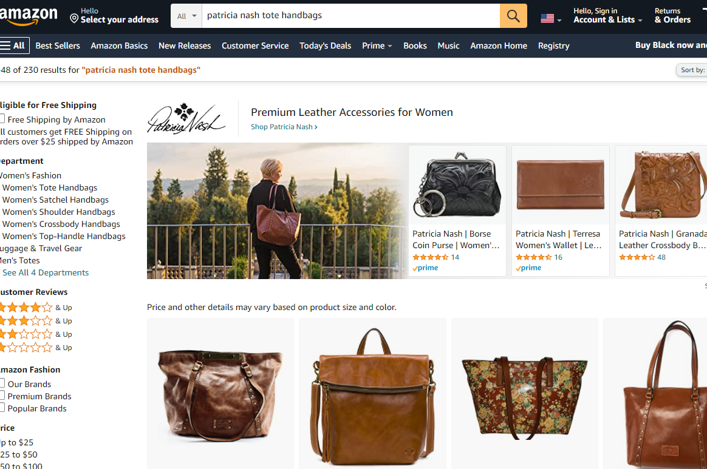This screenshot has width=707, height=469.
Task: Open the hamburger All menu
Action: pyautogui.click(x=15, y=46)
